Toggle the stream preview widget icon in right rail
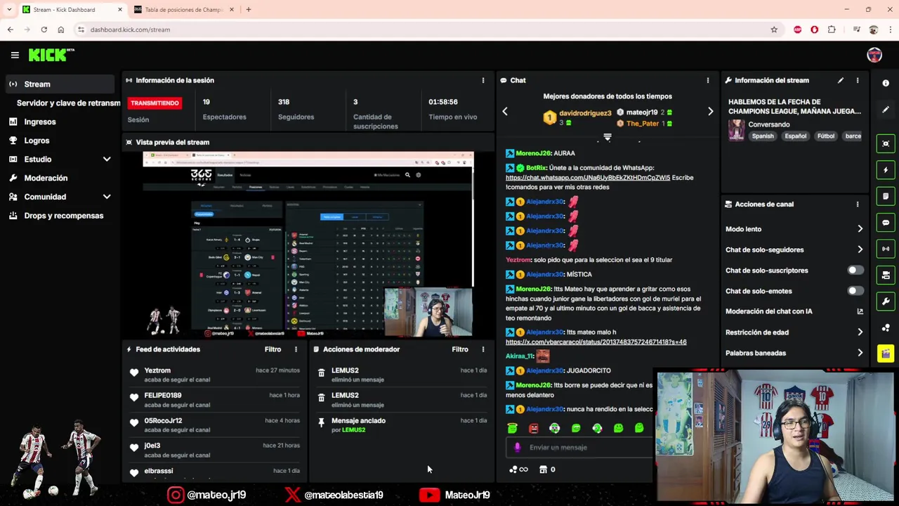 (x=886, y=143)
